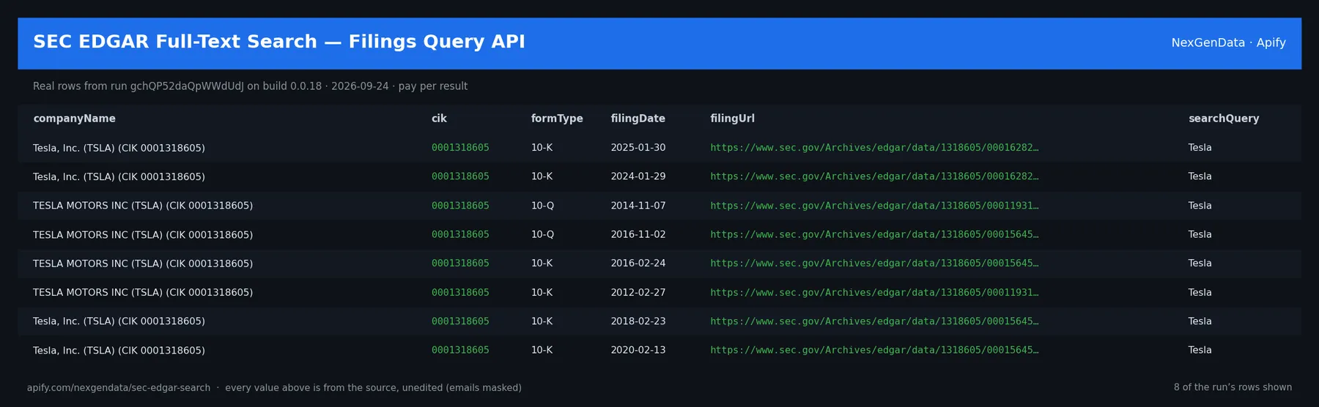Select TESLA MOTORS INC name in 2012-02-27 row
The height and width of the screenshot is (407, 1319).
(143, 292)
